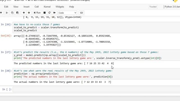Click the Out[26] output prompt
This screenshot has height=101, width=180.
pyautogui.click(x=6, y=36)
